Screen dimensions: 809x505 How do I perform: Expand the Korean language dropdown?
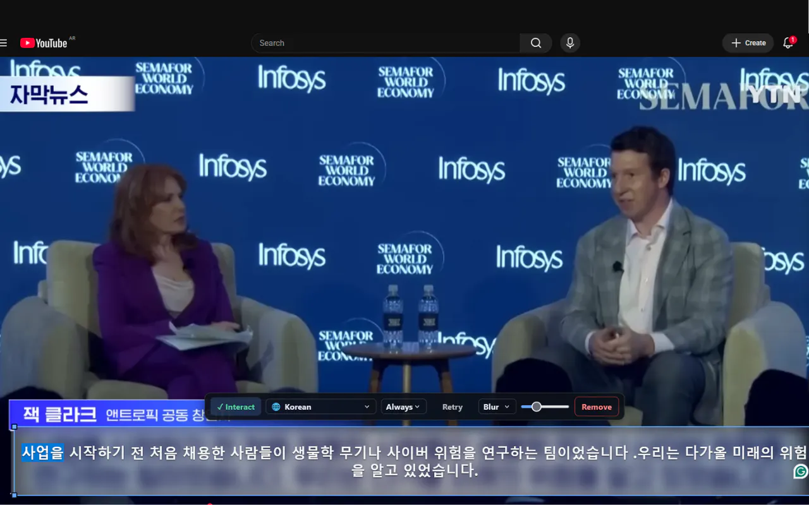tap(321, 407)
